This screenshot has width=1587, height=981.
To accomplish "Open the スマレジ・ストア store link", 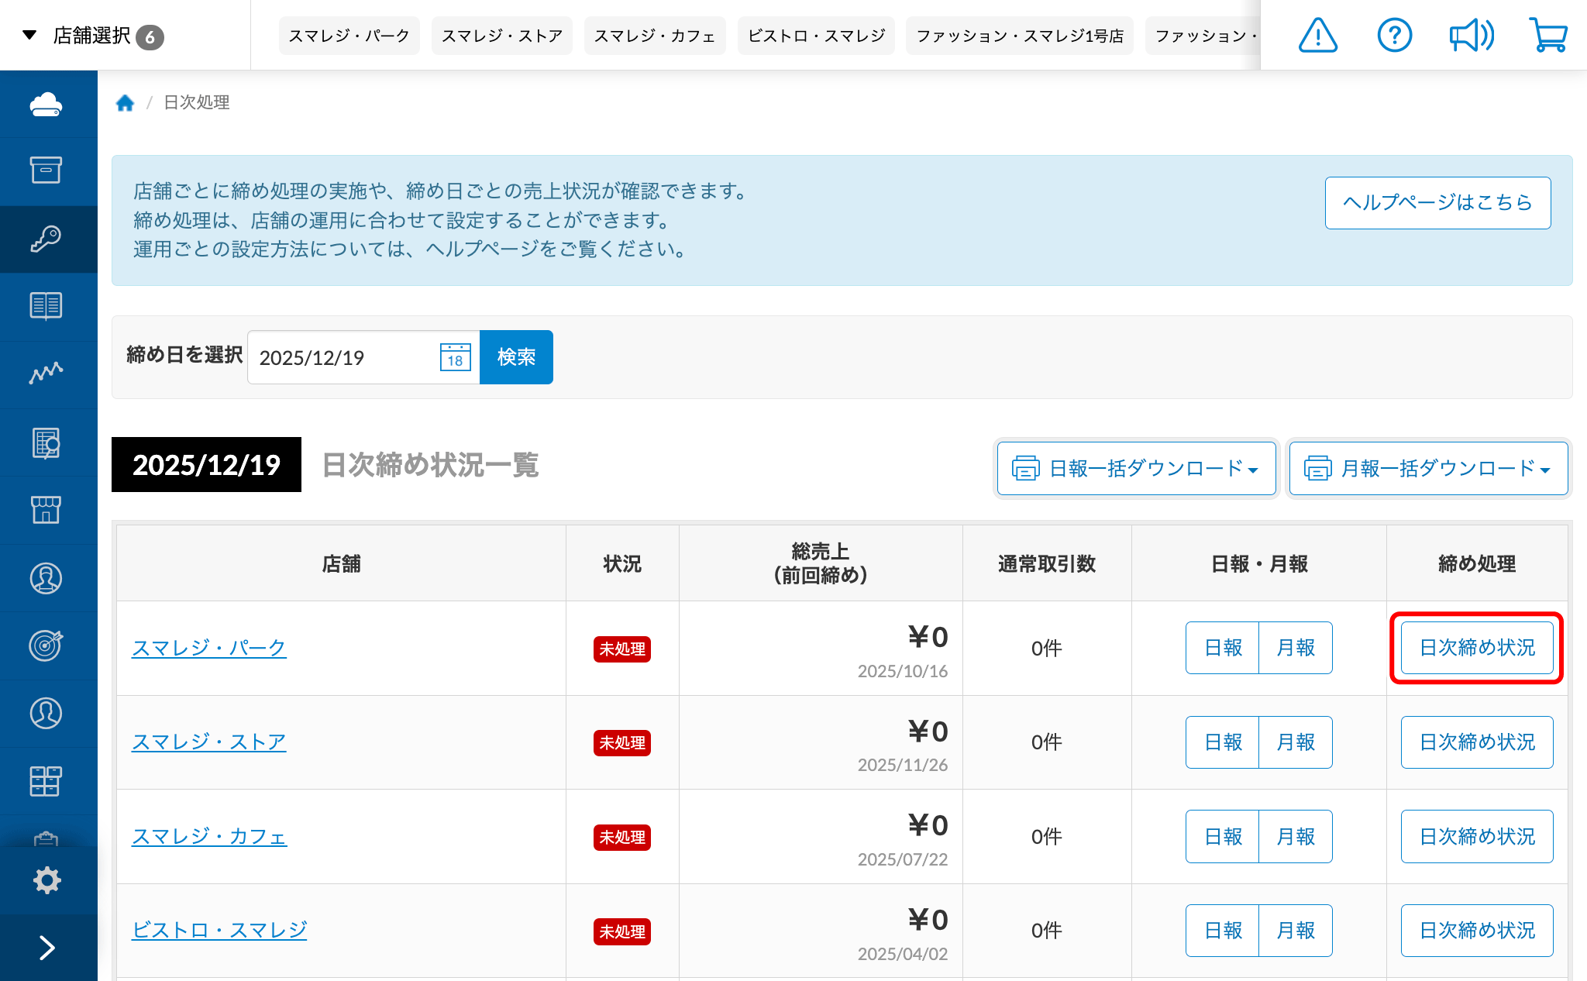I will tap(208, 742).
